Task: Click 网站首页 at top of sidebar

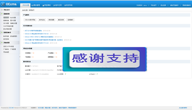Action: [6, 10]
